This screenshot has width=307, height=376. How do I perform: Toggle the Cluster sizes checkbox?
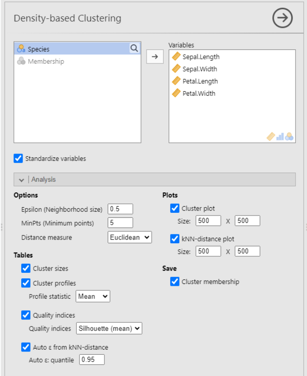[26, 268]
